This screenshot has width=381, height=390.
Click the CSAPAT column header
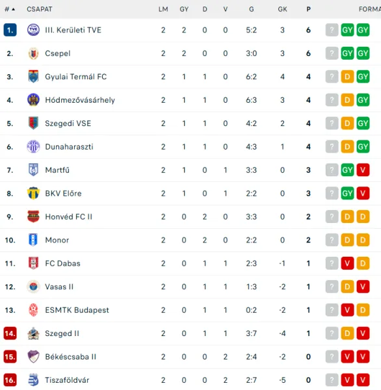(x=39, y=9)
